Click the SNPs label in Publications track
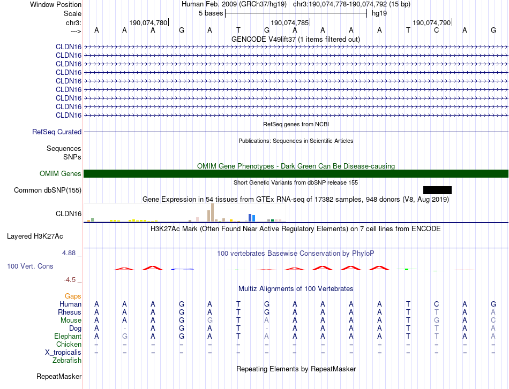The width and height of the screenshot is (509, 389). tap(72, 157)
